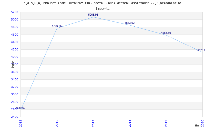Screen dimensions: 205x128
Task: Click y-axis tick 4200
Action: tap(15, 49)
